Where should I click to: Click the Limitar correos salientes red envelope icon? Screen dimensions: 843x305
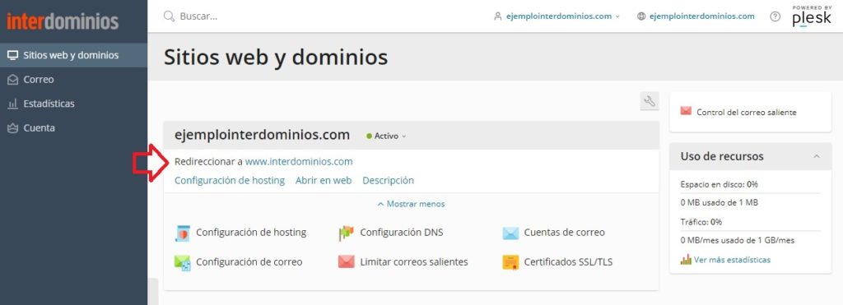[347, 261]
